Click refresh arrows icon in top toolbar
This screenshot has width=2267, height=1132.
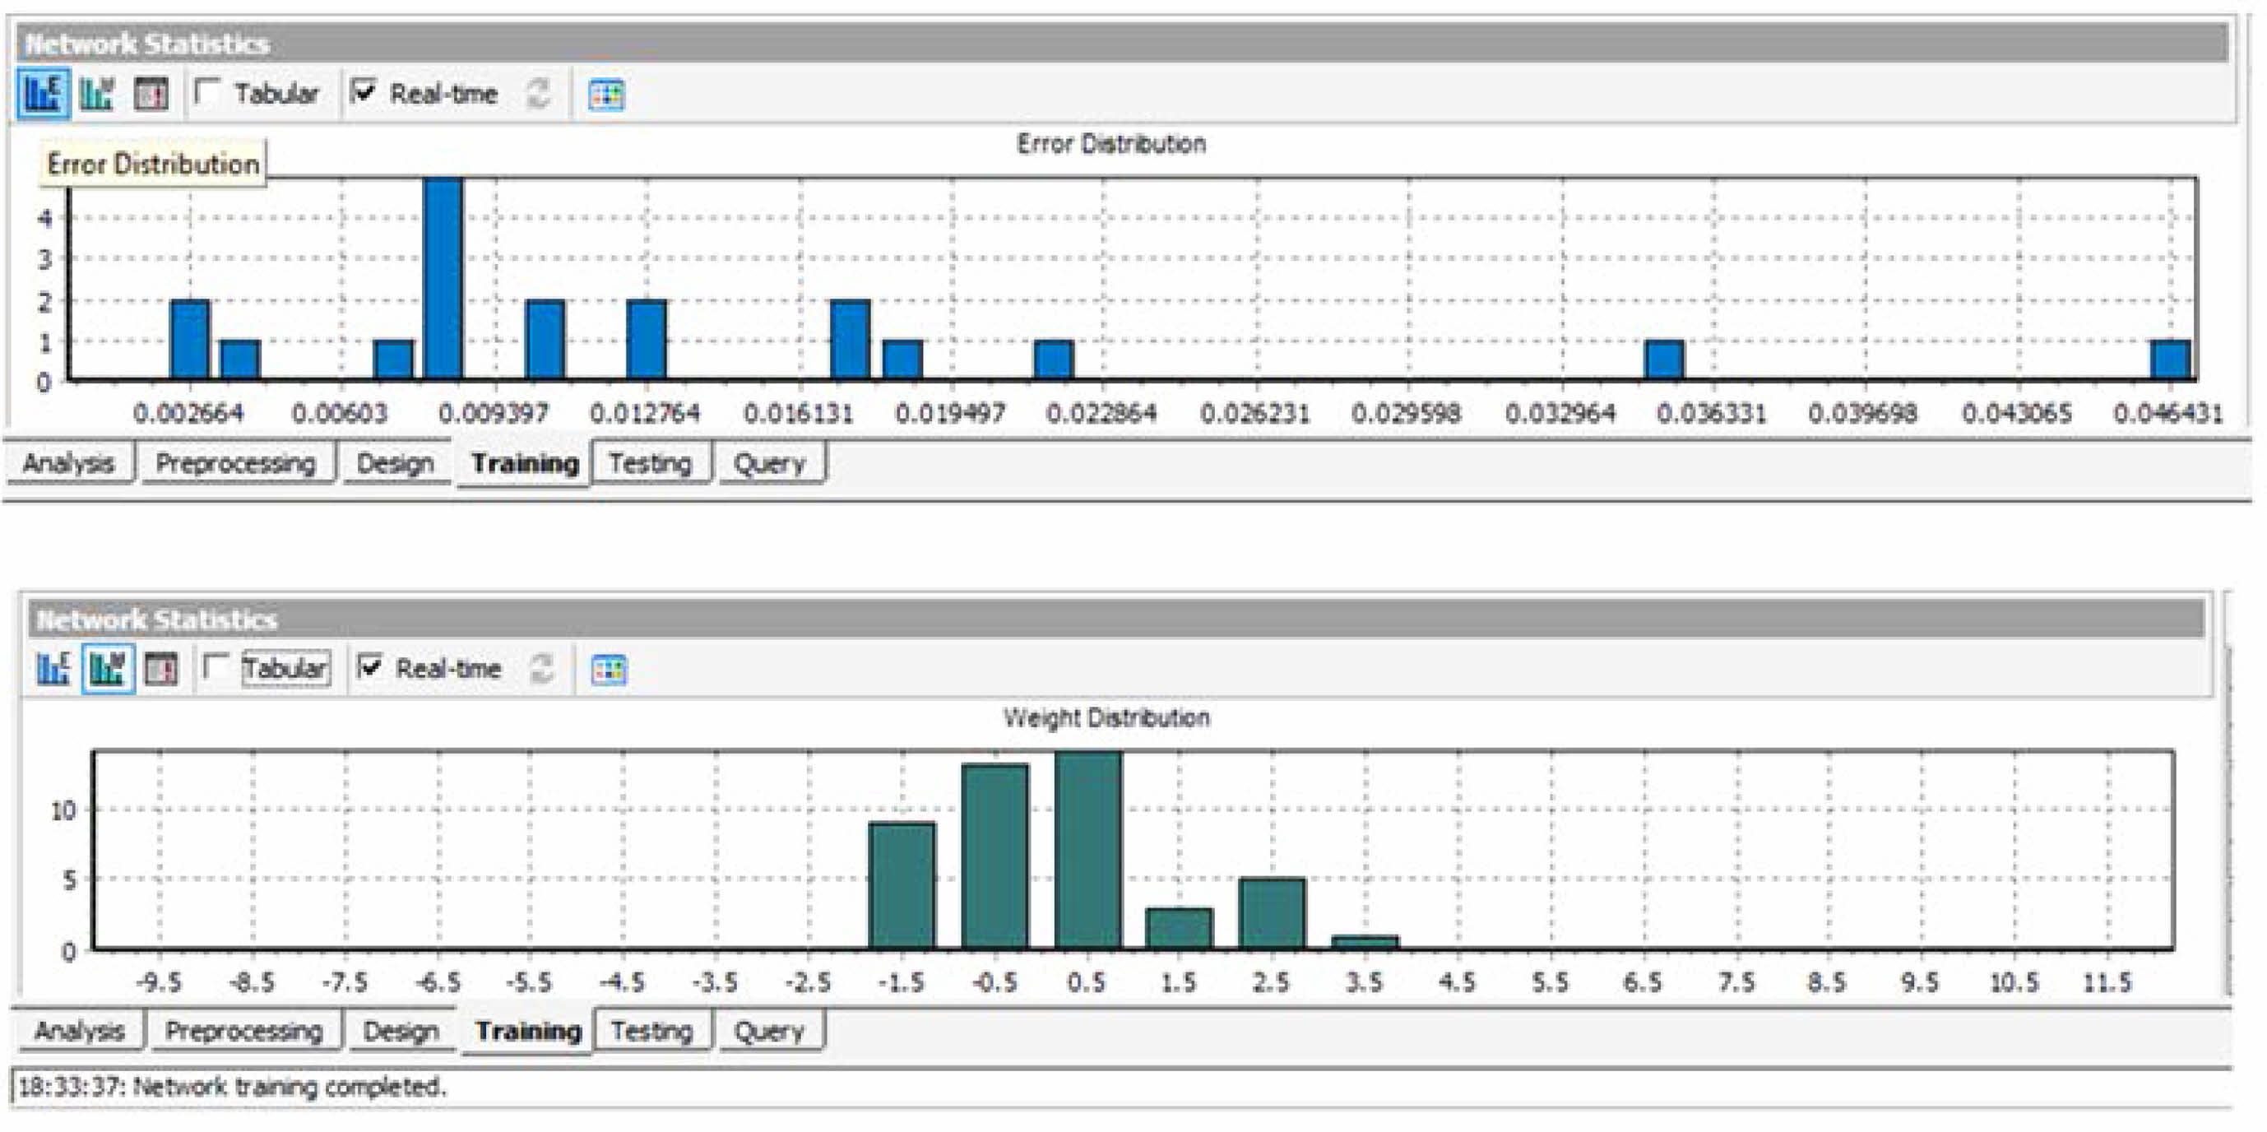click(x=538, y=93)
